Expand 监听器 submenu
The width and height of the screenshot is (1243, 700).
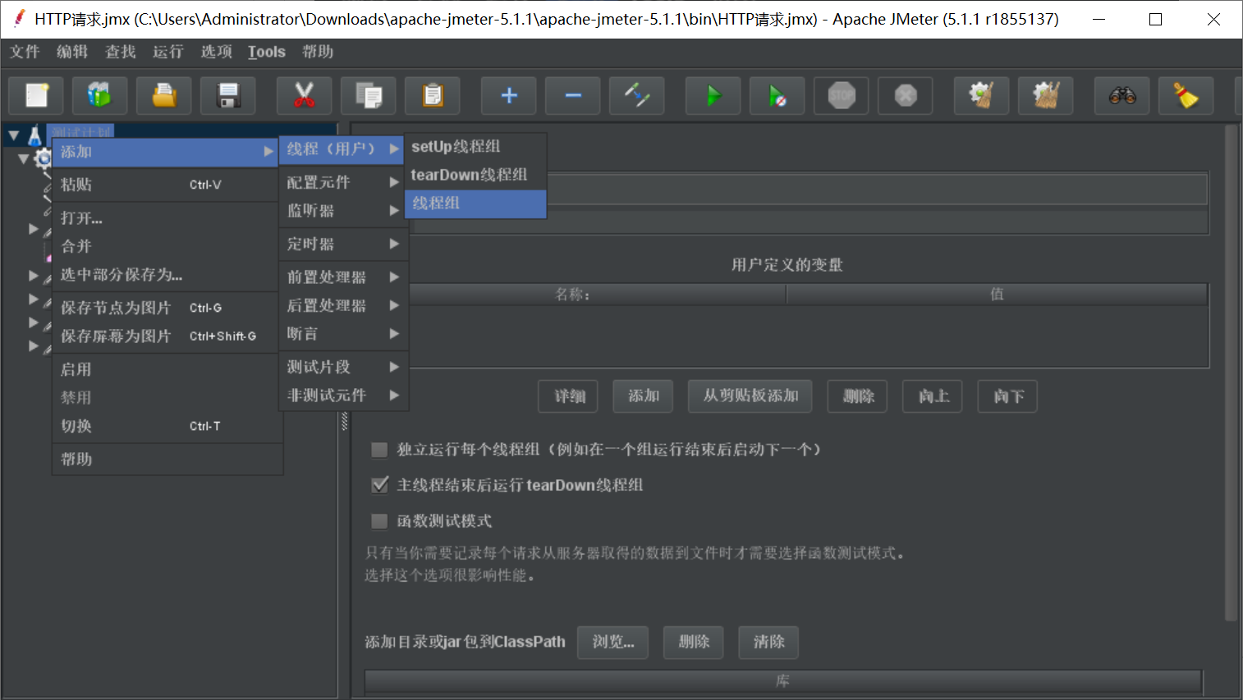343,211
